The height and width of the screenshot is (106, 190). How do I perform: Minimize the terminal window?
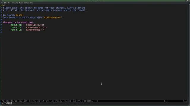point(186,1)
